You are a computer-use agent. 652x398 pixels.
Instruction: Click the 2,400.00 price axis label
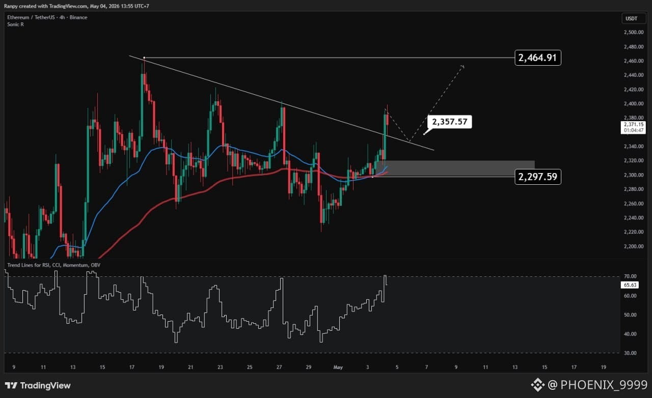coord(633,104)
